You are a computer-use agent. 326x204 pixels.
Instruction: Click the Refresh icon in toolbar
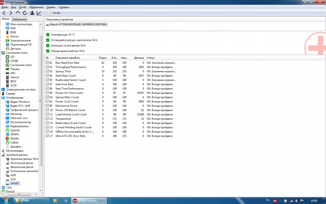(x=25, y=13)
